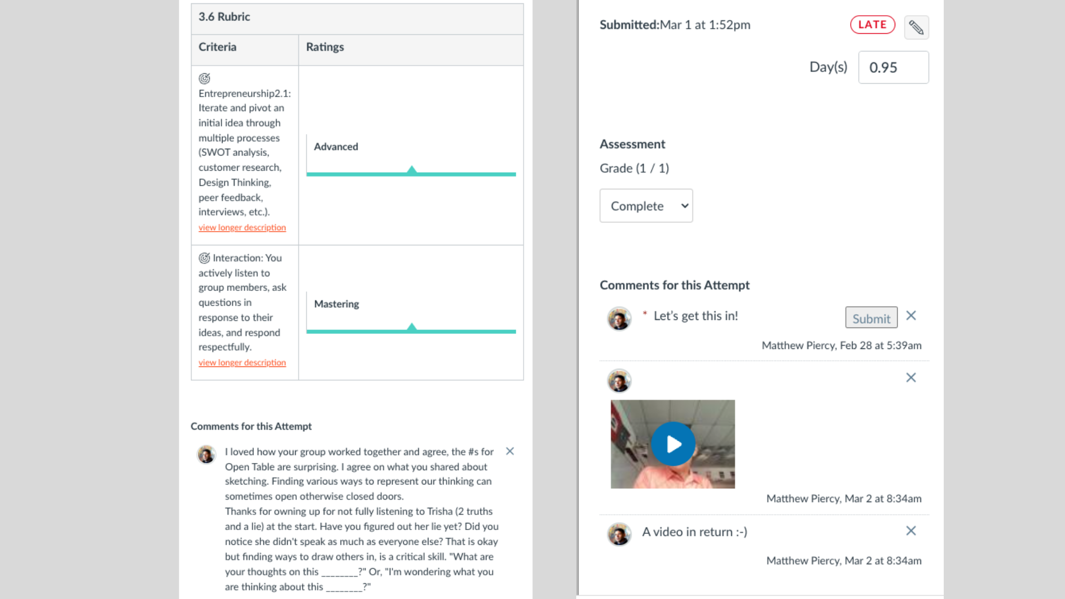1065x599 pixels.
Task: Click the avatar above the video comment
Action: pos(619,381)
